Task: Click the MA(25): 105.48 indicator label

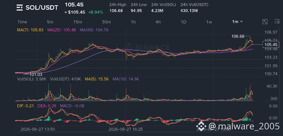Action: click(x=62, y=30)
